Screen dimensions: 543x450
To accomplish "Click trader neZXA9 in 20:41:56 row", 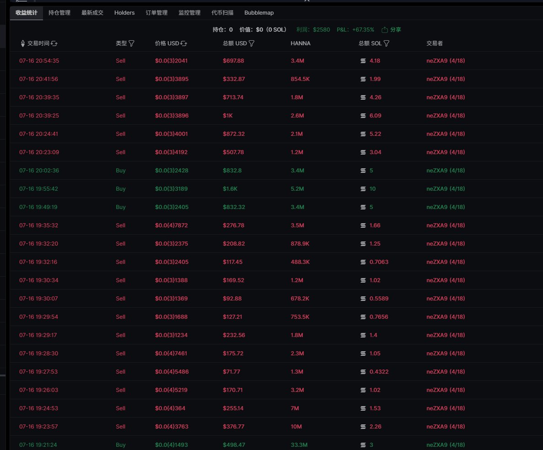I will pyautogui.click(x=446, y=79).
